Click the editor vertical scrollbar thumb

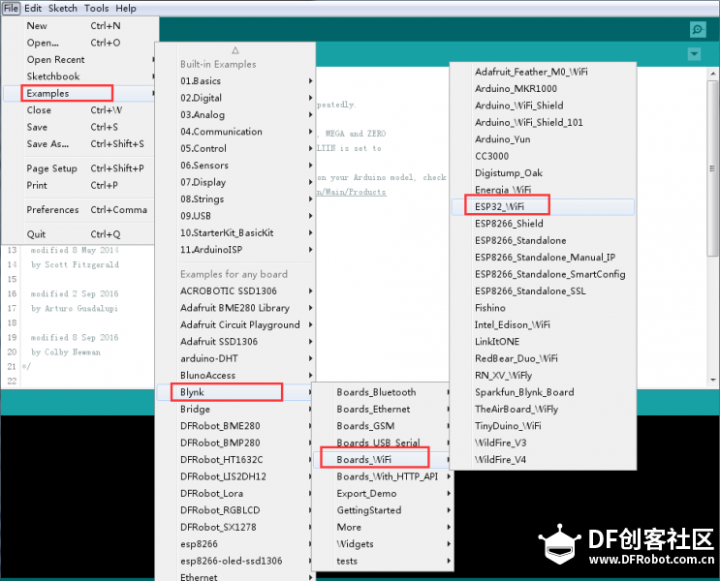(x=712, y=168)
